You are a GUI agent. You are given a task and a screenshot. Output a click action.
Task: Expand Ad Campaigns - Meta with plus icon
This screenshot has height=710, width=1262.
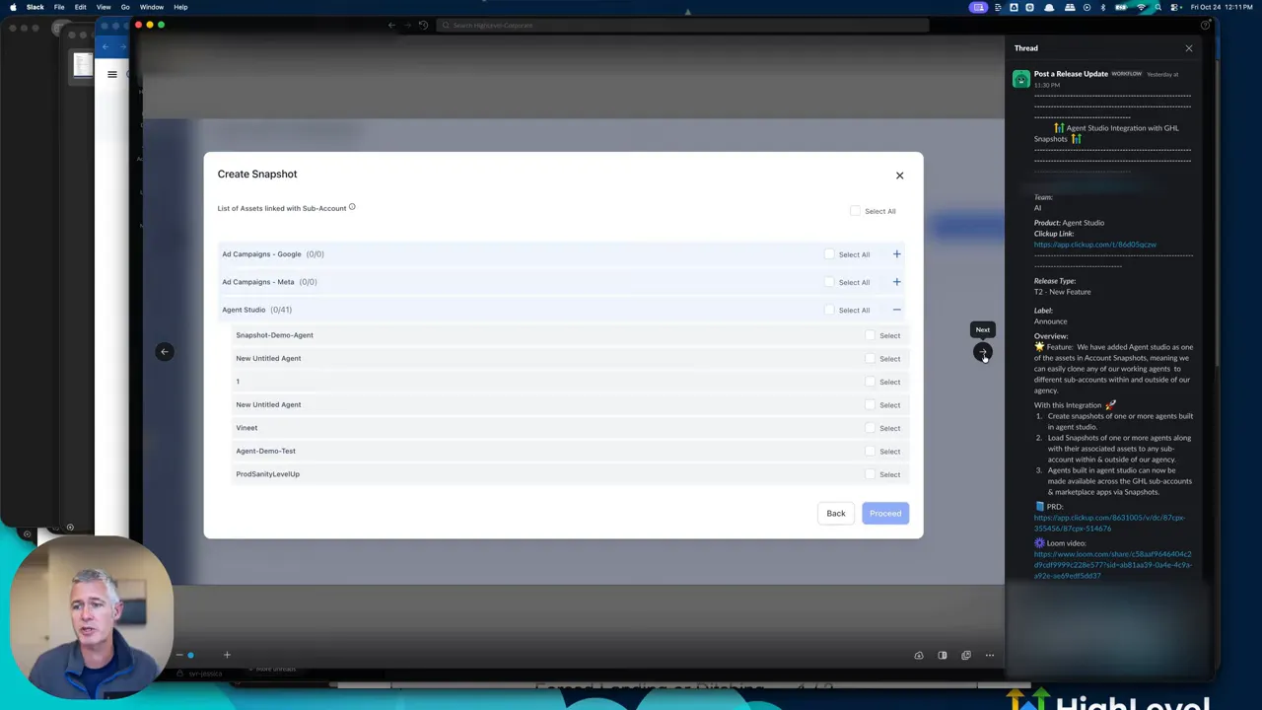[x=896, y=282]
